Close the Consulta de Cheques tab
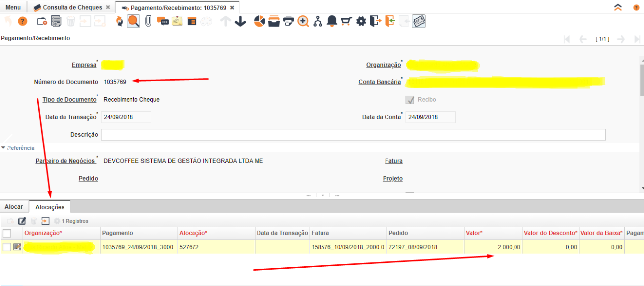The height and width of the screenshot is (286, 644). tap(108, 7)
